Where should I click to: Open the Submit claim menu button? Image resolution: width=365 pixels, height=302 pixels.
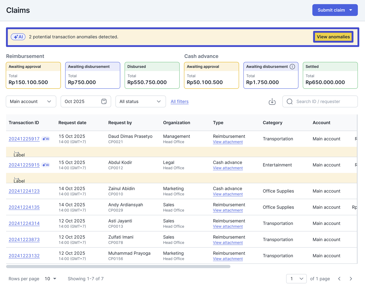point(335,10)
